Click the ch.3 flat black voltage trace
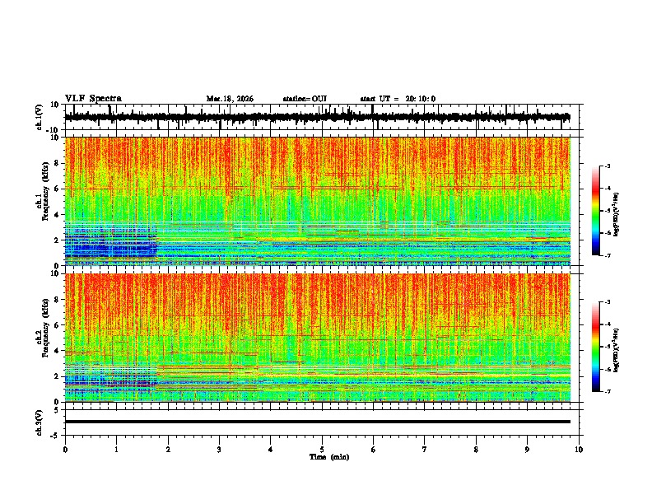Image resolution: width=652 pixels, height=504 pixels. coord(317,422)
